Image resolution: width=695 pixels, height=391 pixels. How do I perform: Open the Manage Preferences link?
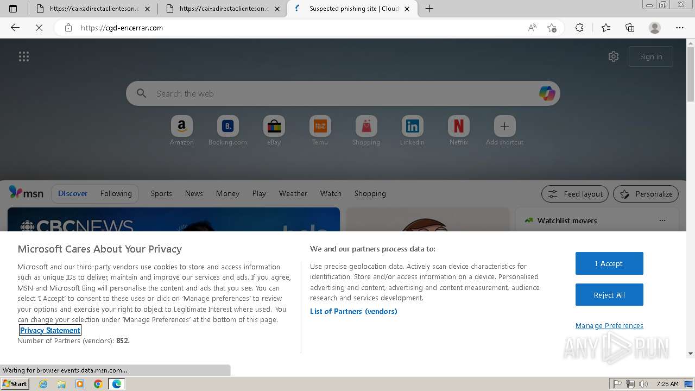pos(609,325)
